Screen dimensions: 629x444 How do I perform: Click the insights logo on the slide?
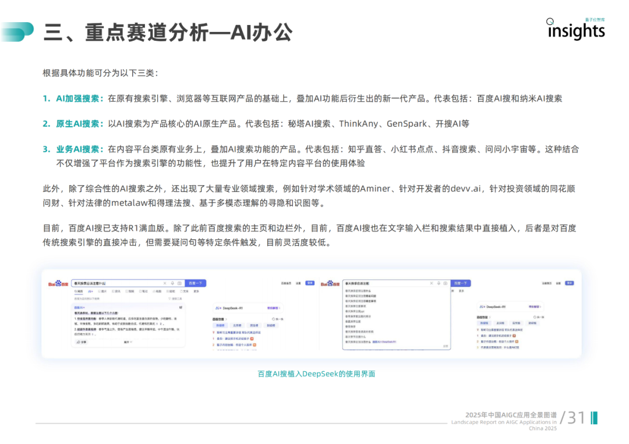(x=576, y=29)
